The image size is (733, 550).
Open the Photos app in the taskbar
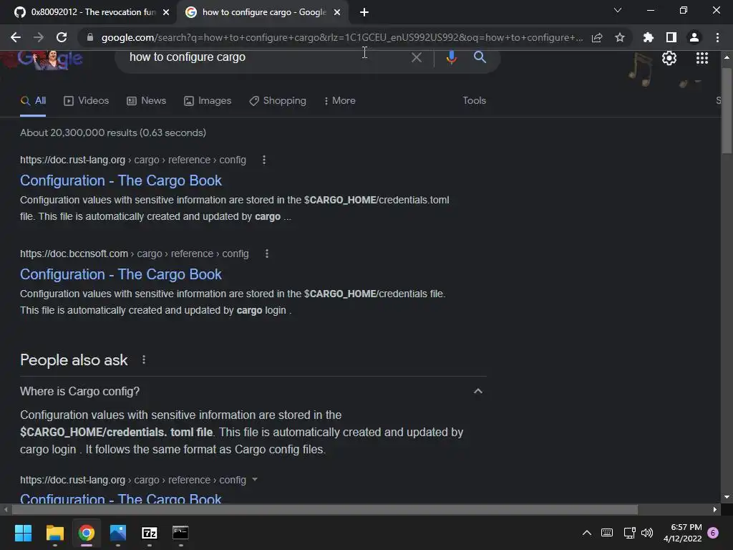tap(118, 533)
